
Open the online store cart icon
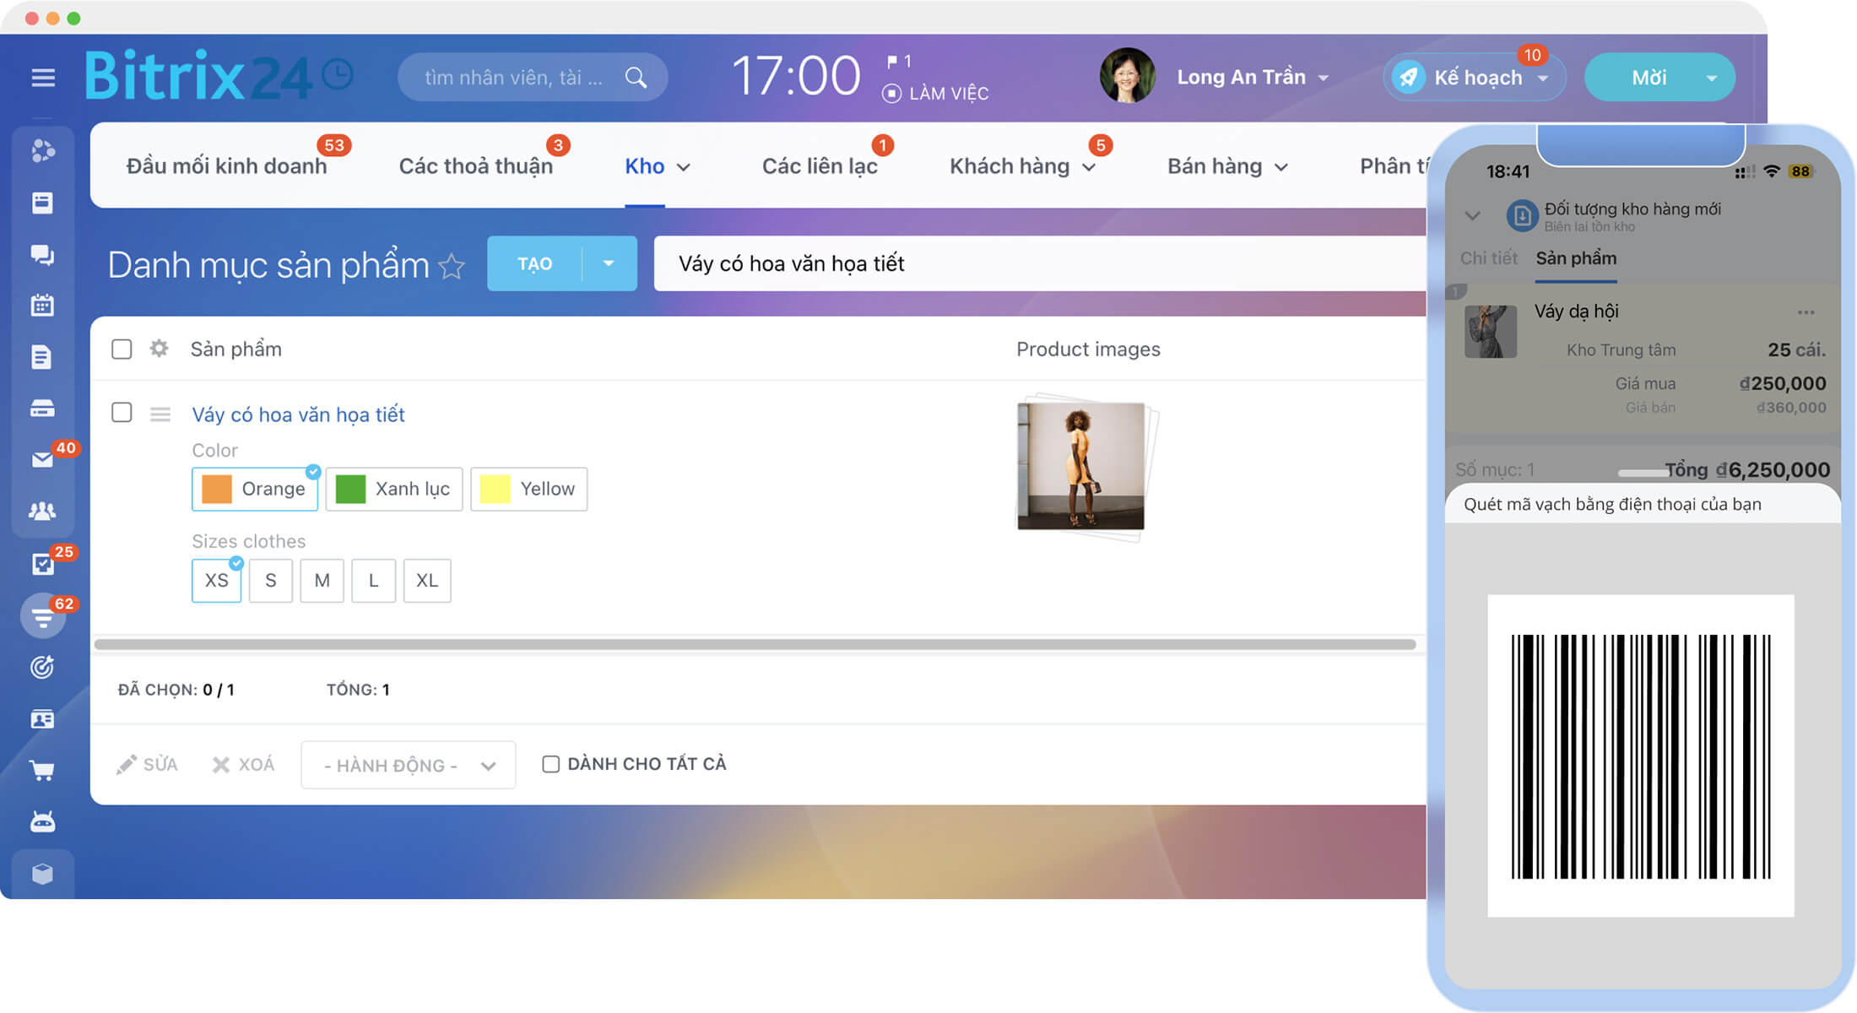click(42, 770)
